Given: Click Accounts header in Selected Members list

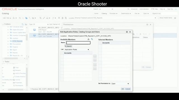Looking at the screenshot, I should coord(106,43).
